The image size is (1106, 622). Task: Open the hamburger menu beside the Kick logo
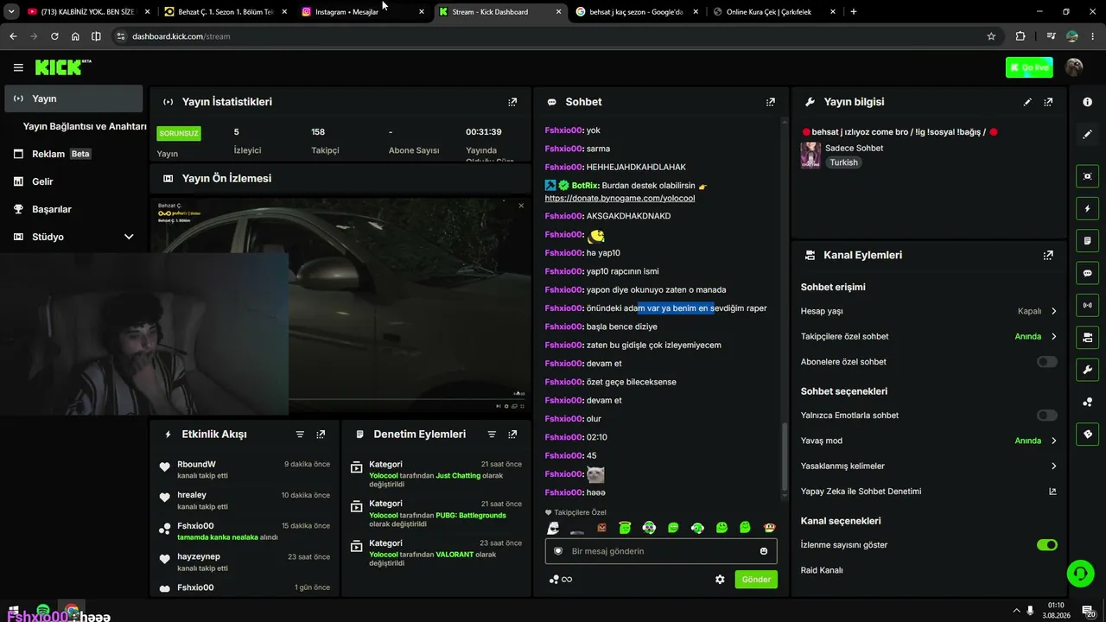[18, 67]
